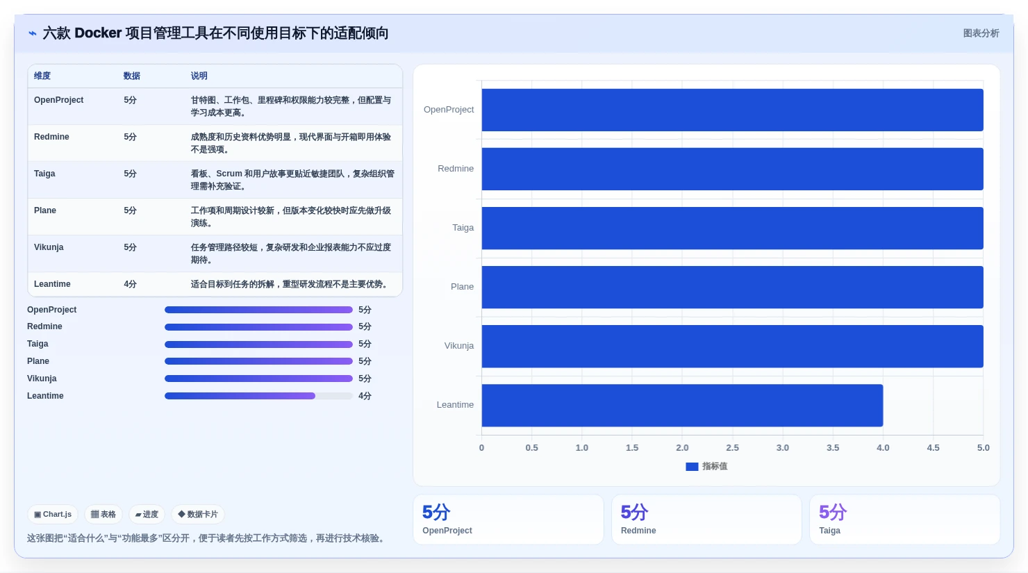
Task: Select the 进度 tag chip
Action: pos(147,515)
